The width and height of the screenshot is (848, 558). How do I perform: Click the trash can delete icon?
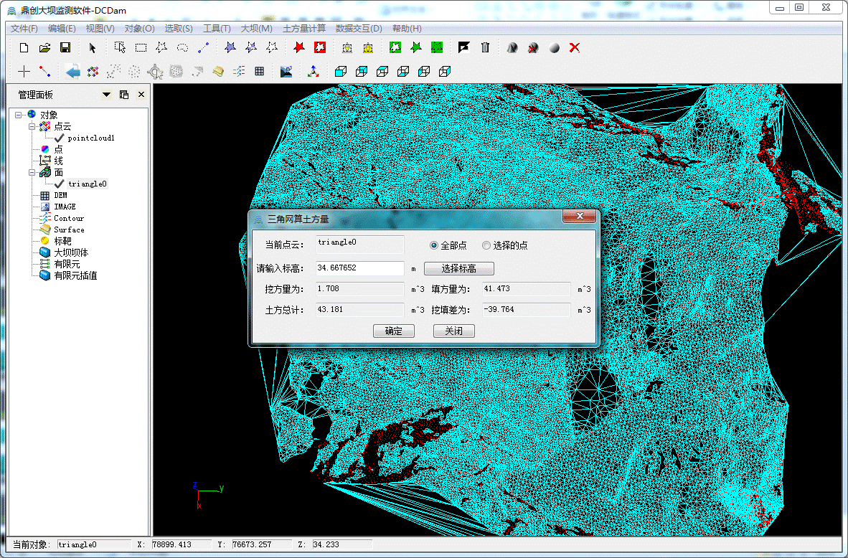(486, 48)
